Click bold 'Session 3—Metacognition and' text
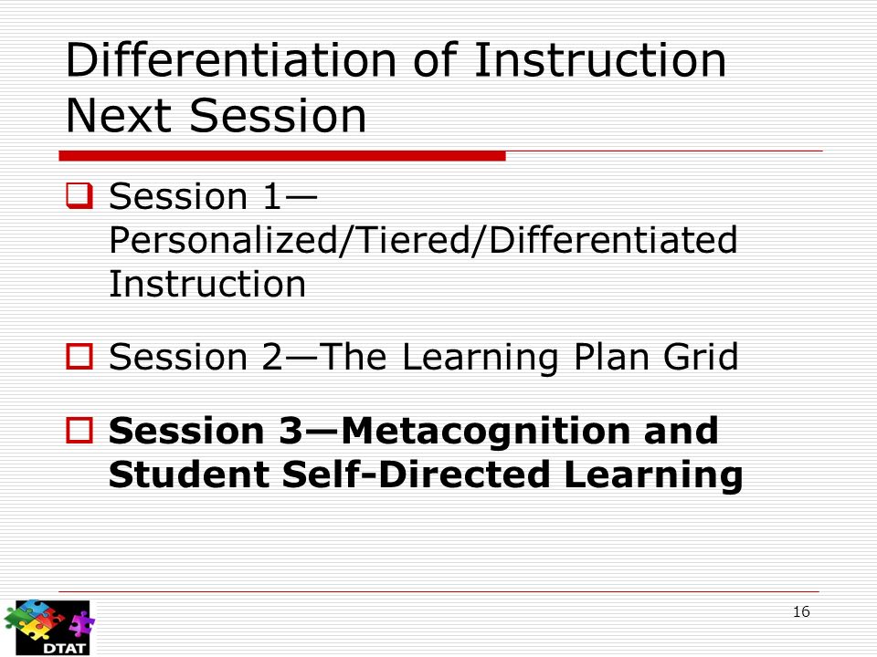The height and width of the screenshot is (657, 877). [x=413, y=431]
